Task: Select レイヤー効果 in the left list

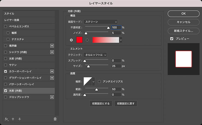Action: 11,20
